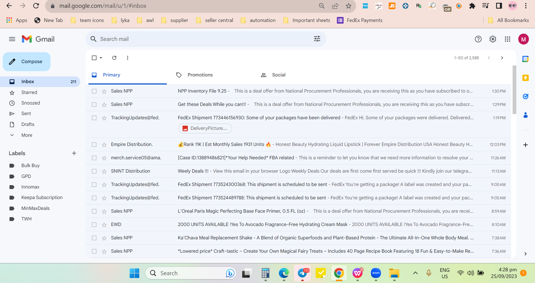
Task: Reload the browser page
Action: tap(36, 6)
